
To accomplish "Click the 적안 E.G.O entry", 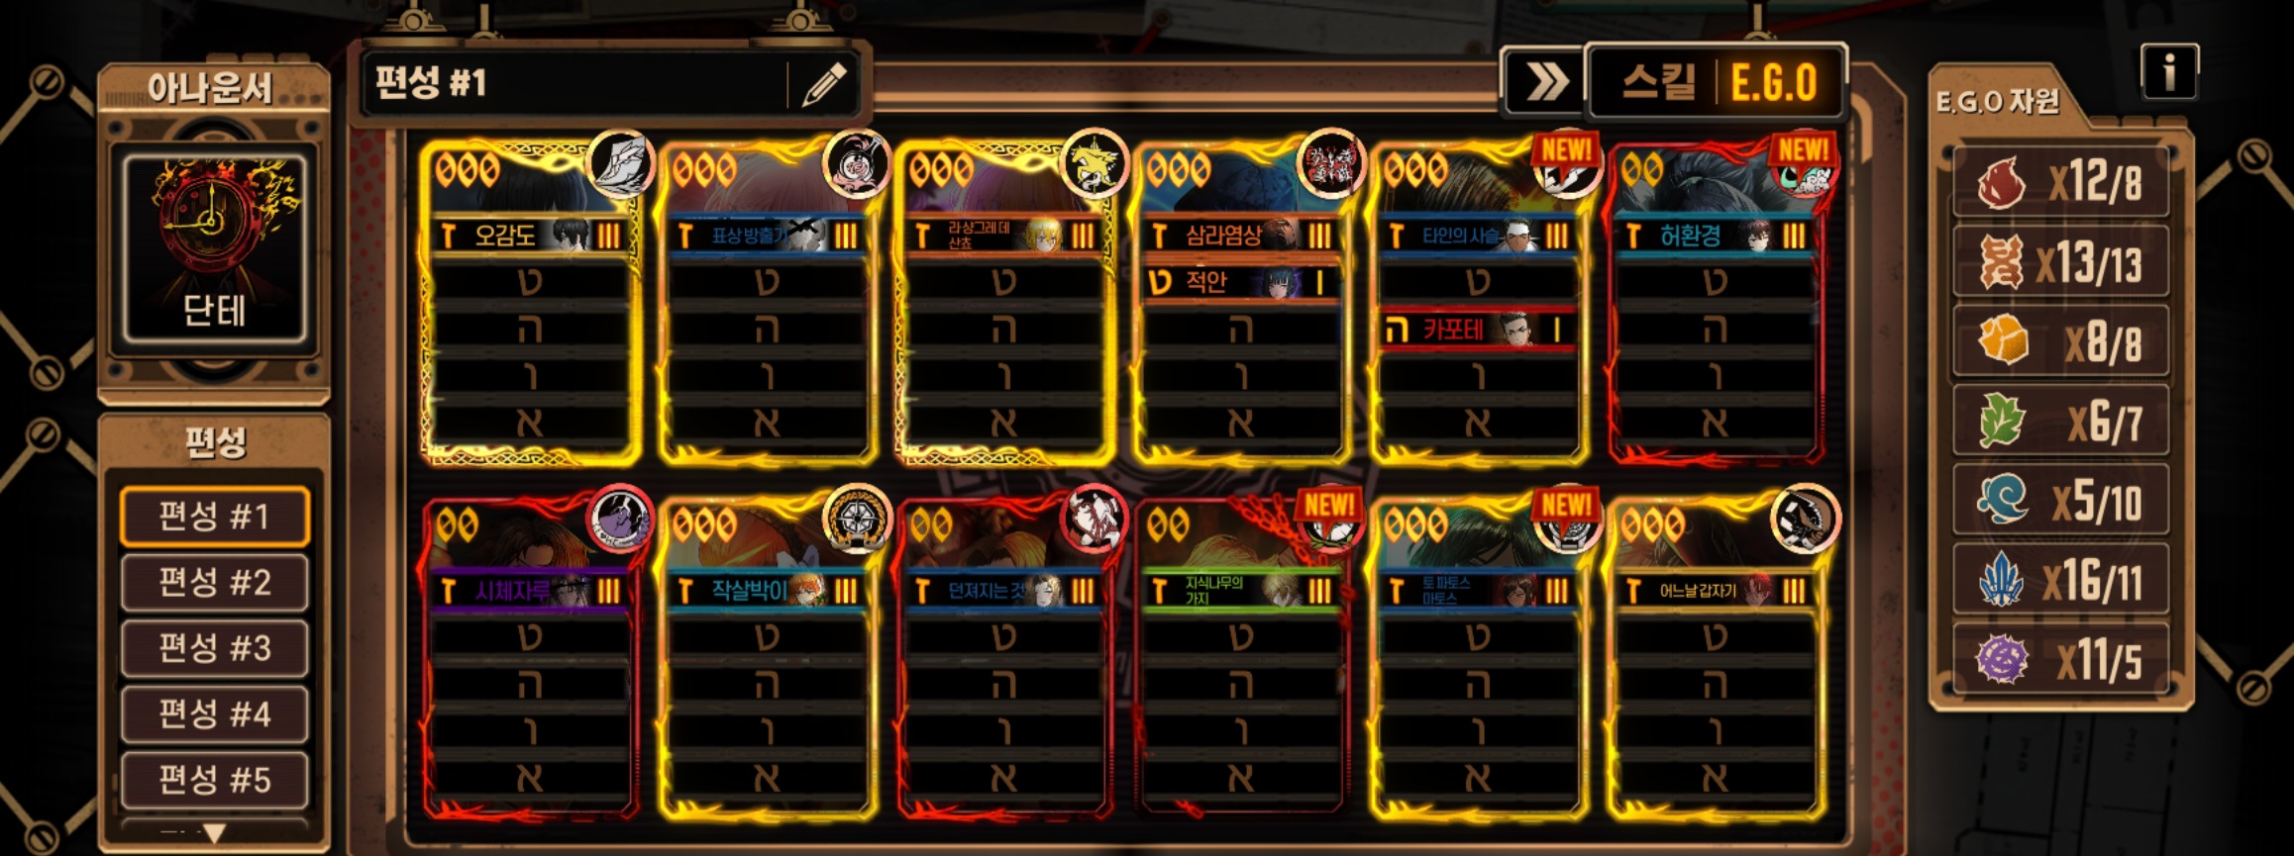I will click(x=1241, y=283).
